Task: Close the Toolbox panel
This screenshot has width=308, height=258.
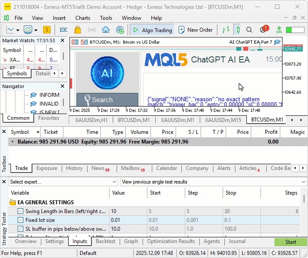Action: pos(4,132)
